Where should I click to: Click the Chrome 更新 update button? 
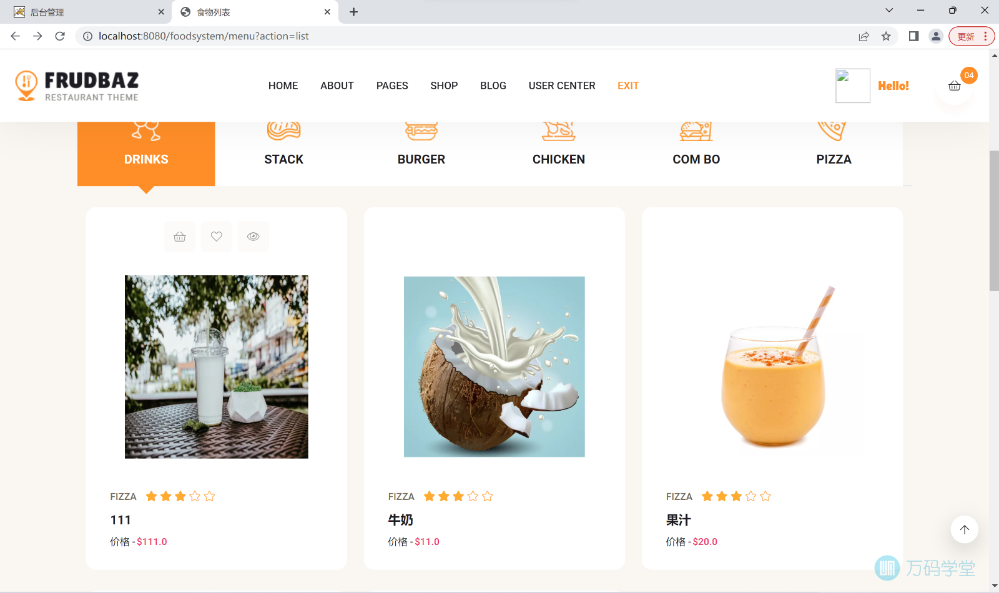coord(972,36)
